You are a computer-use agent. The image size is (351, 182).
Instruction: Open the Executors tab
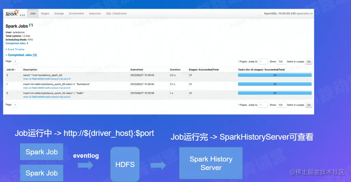(95, 13)
